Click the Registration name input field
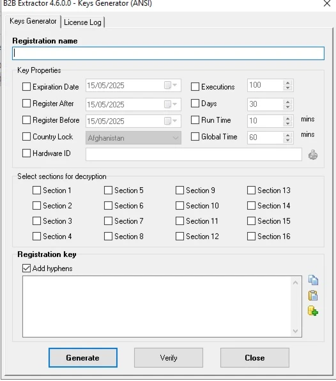The height and width of the screenshot is (381, 336). (168, 53)
